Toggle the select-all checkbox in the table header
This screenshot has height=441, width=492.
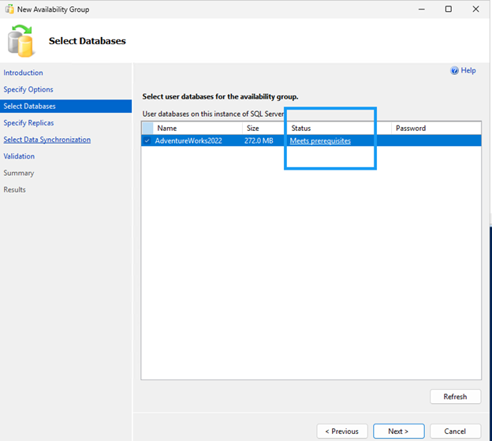click(147, 128)
